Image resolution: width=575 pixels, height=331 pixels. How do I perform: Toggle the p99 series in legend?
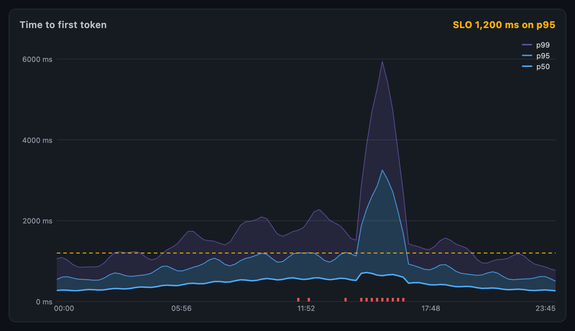click(x=536, y=45)
